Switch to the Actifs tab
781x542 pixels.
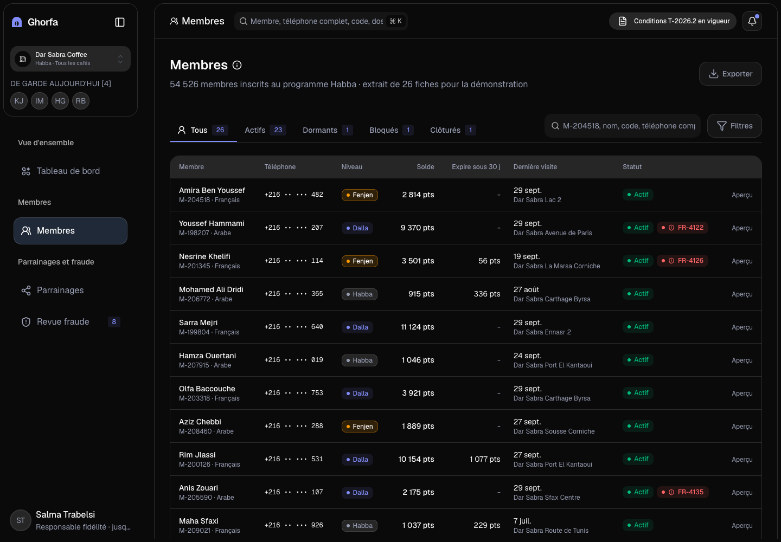(x=265, y=130)
